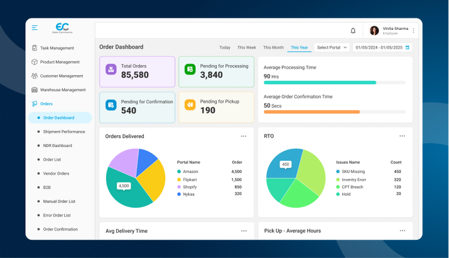Image resolution: width=449 pixels, height=258 pixels.
Task: Click the Warehouse Management building icon
Action: pyautogui.click(x=34, y=90)
